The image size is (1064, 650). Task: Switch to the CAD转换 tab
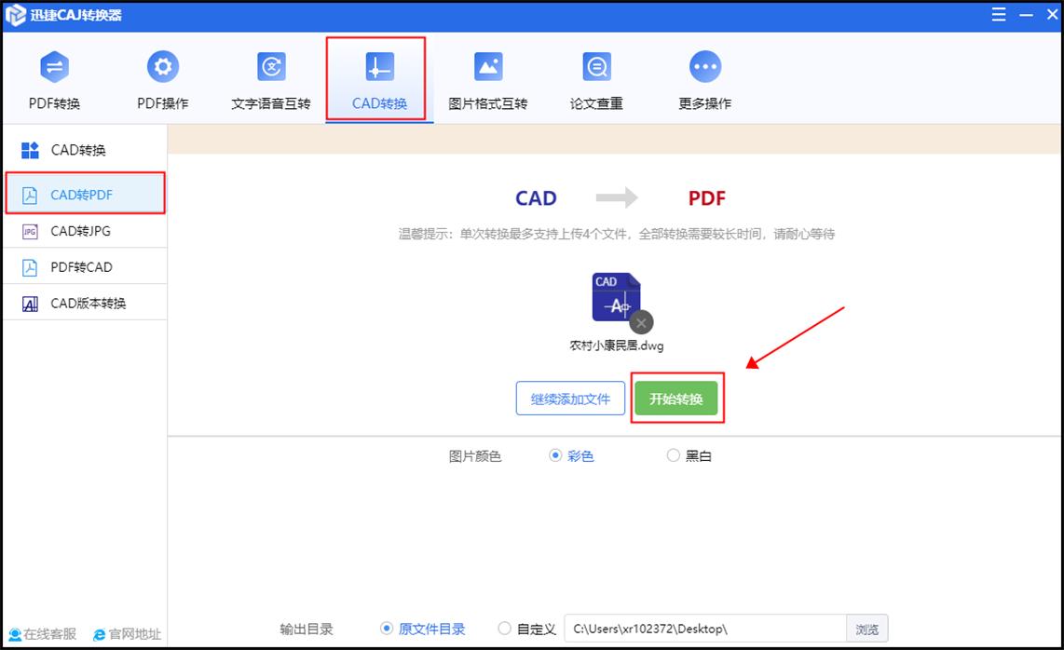pyautogui.click(x=376, y=79)
